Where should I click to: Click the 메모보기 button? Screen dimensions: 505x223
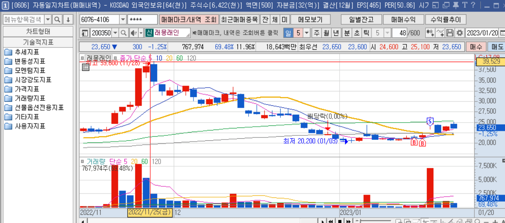(310, 20)
